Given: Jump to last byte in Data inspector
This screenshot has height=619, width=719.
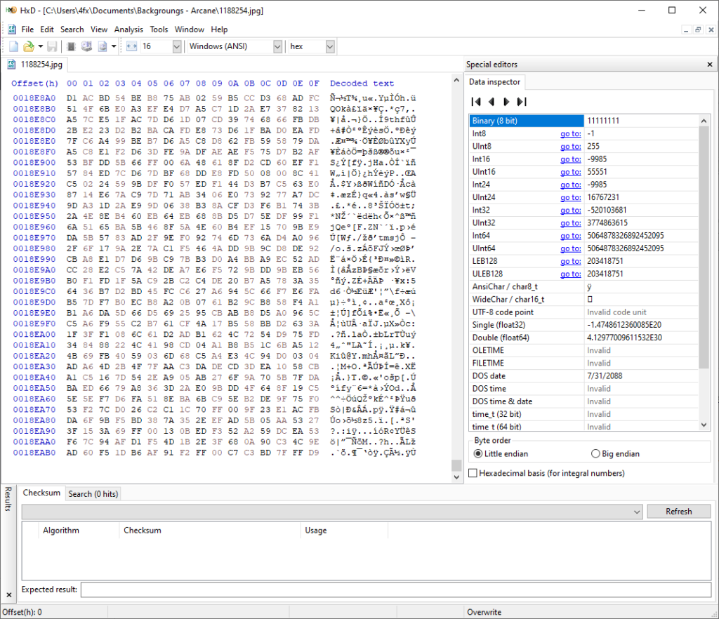Looking at the screenshot, I should point(522,102).
